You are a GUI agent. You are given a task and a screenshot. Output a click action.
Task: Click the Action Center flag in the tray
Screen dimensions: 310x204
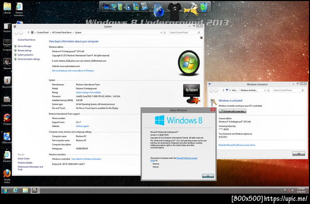pos(285,190)
